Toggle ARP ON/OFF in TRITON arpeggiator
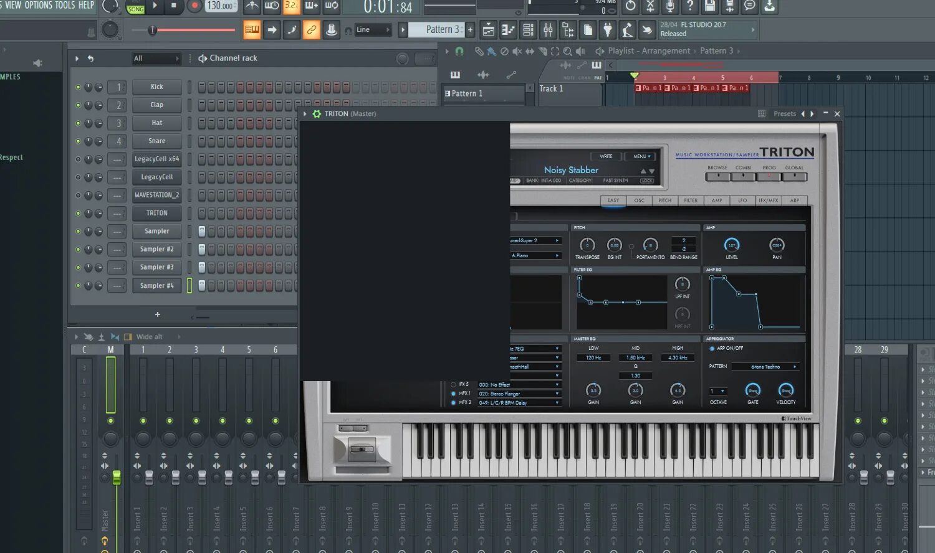The height and width of the screenshot is (553, 935). point(712,349)
